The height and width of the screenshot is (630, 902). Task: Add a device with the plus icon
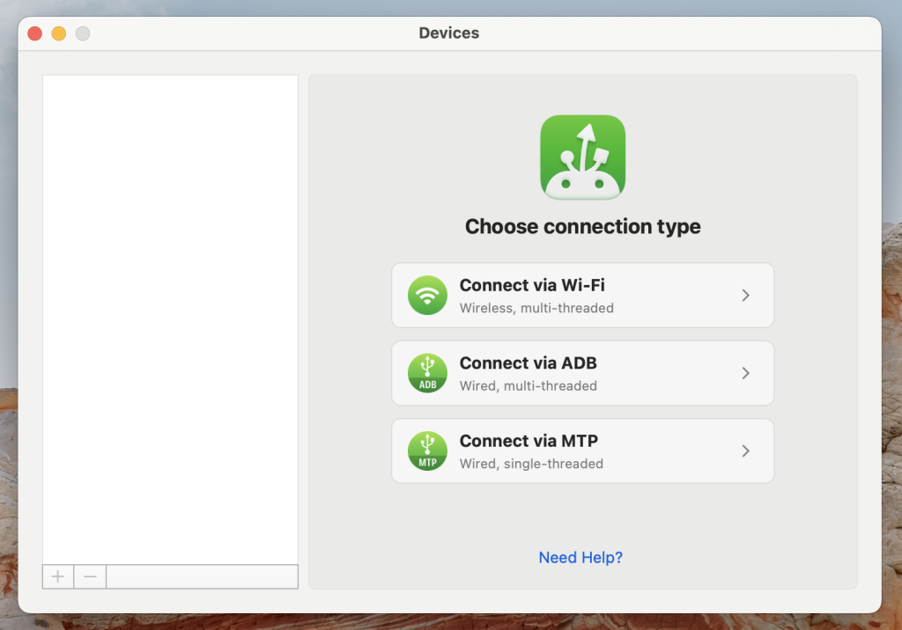pos(58,577)
